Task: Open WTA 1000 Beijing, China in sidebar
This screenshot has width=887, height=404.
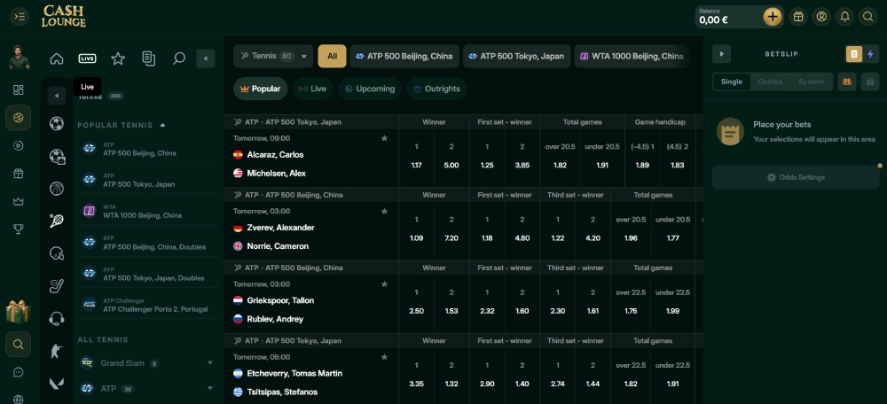Action: point(147,212)
